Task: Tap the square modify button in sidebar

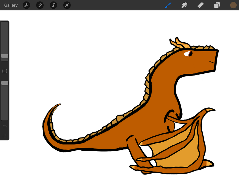Action: (5, 71)
